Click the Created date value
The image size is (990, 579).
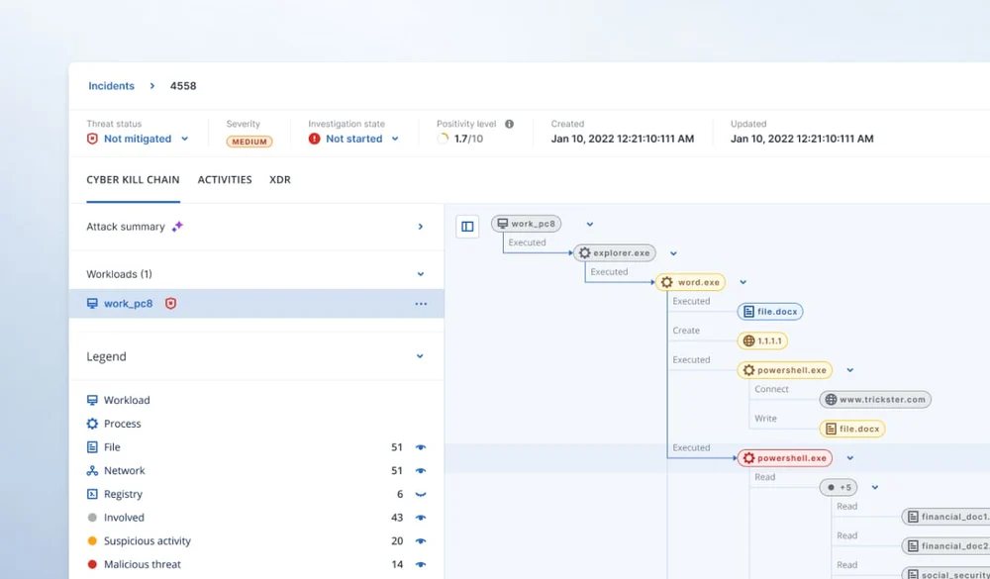pos(623,139)
